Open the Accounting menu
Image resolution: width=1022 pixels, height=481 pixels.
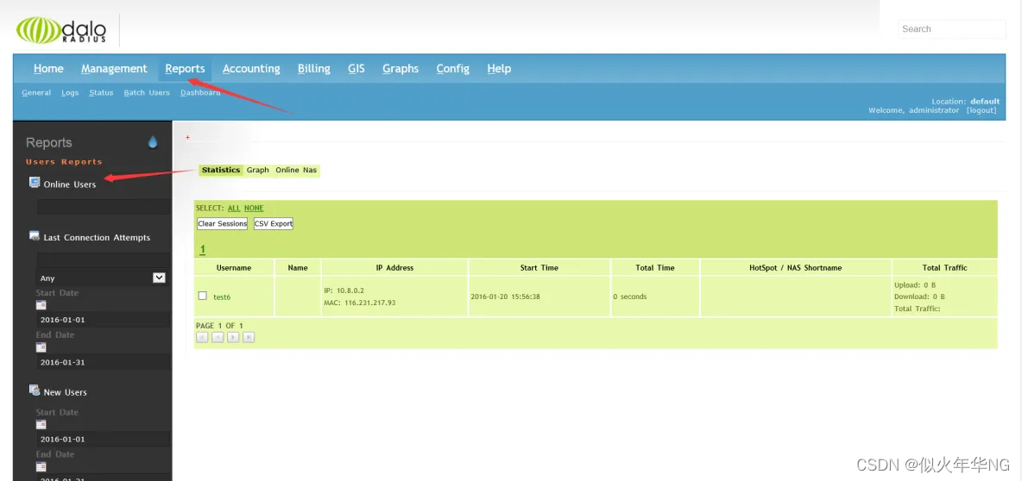point(251,68)
